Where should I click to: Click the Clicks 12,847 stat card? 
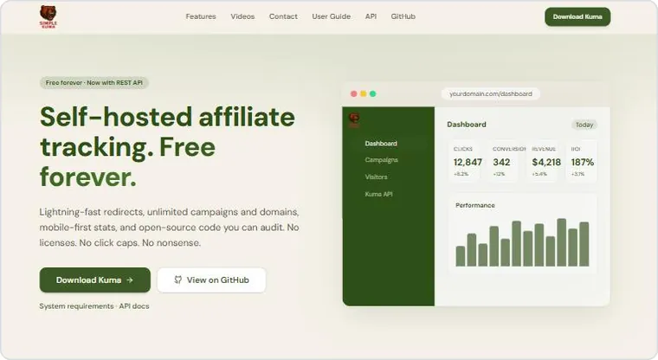[x=464, y=162]
